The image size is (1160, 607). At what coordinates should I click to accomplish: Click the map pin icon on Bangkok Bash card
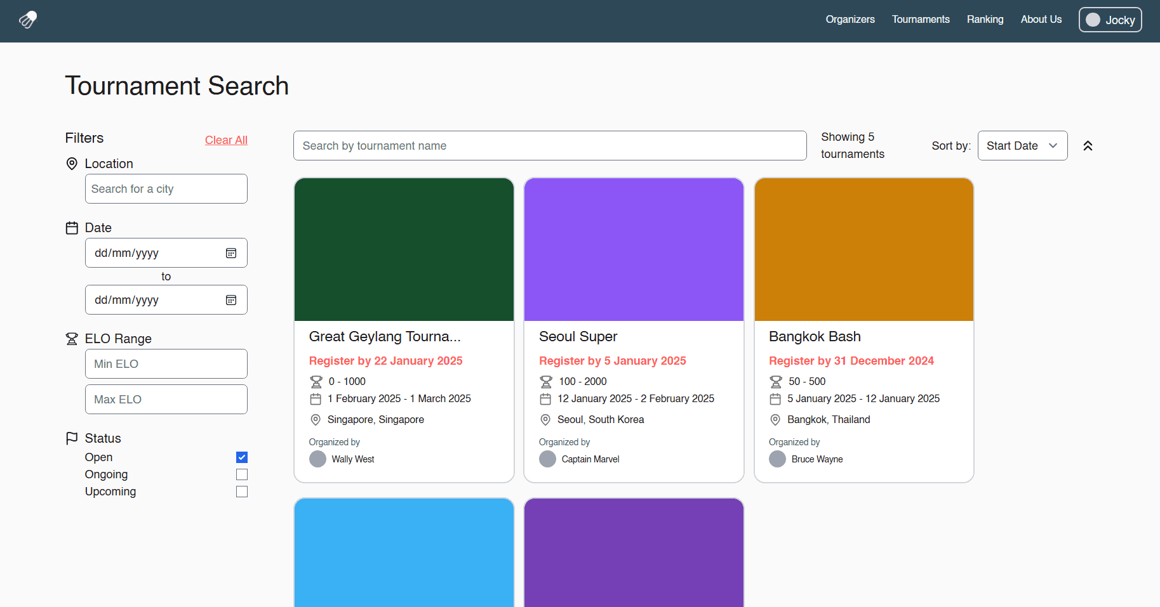pyautogui.click(x=775, y=419)
